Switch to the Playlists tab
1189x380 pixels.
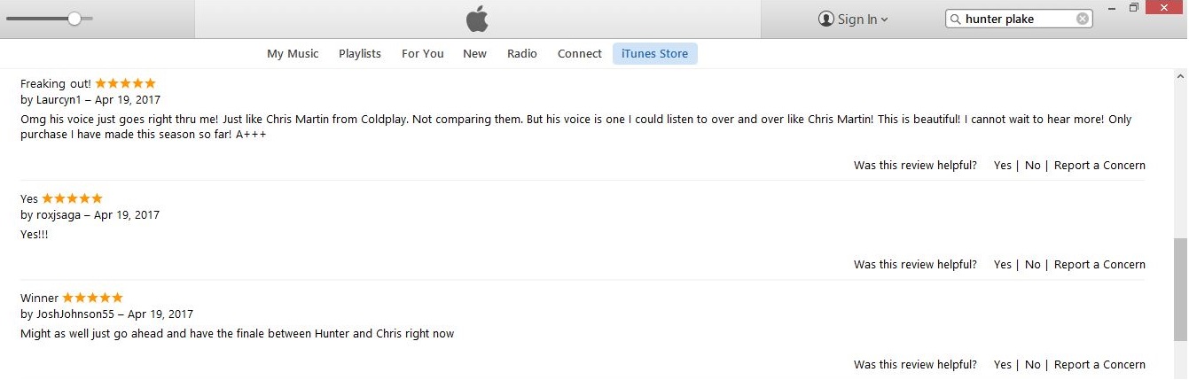coord(360,53)
